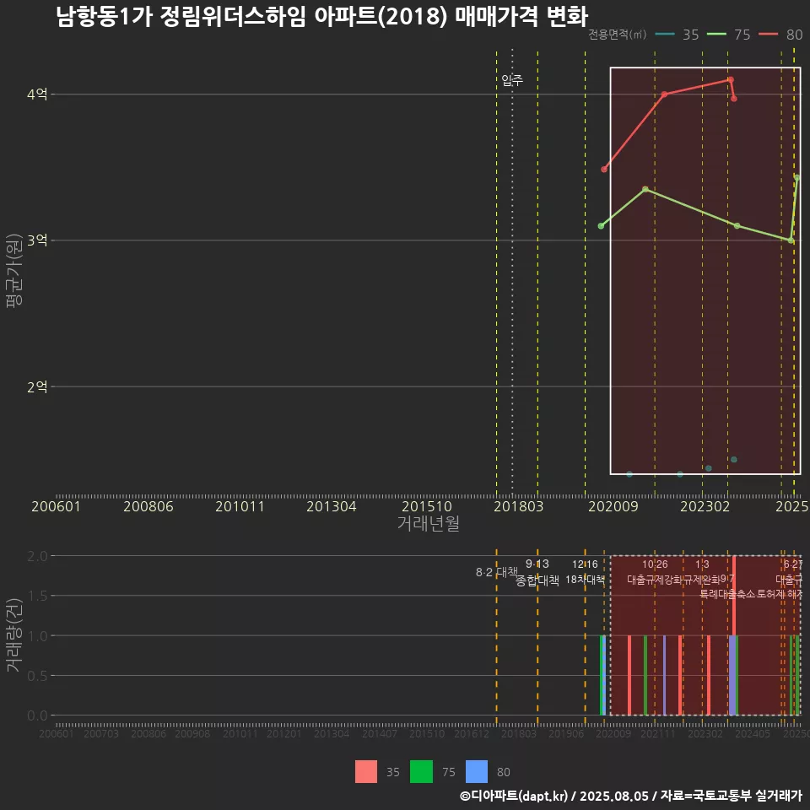Click the first green 75 data point near 3.1억

pyautogui.click(x=601, y=226)
